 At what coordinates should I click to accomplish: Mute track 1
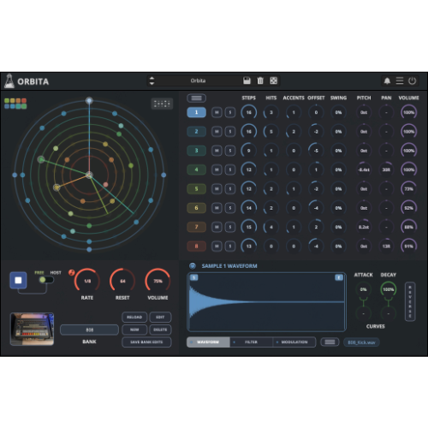pos(217,112)
